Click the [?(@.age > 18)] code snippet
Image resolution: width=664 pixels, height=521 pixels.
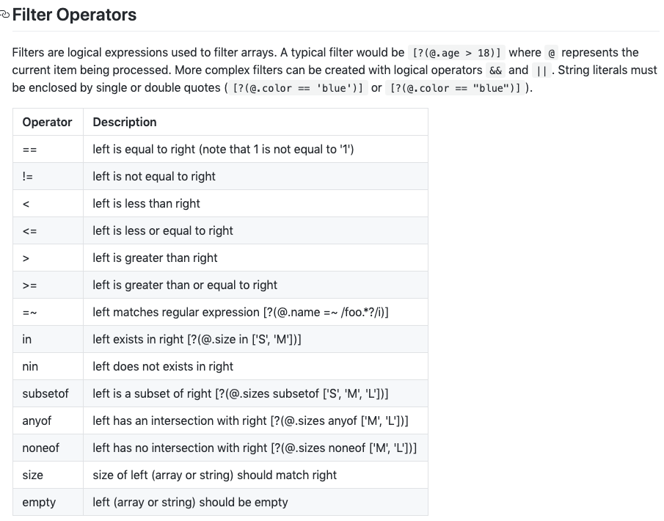(x=457, y=53)
